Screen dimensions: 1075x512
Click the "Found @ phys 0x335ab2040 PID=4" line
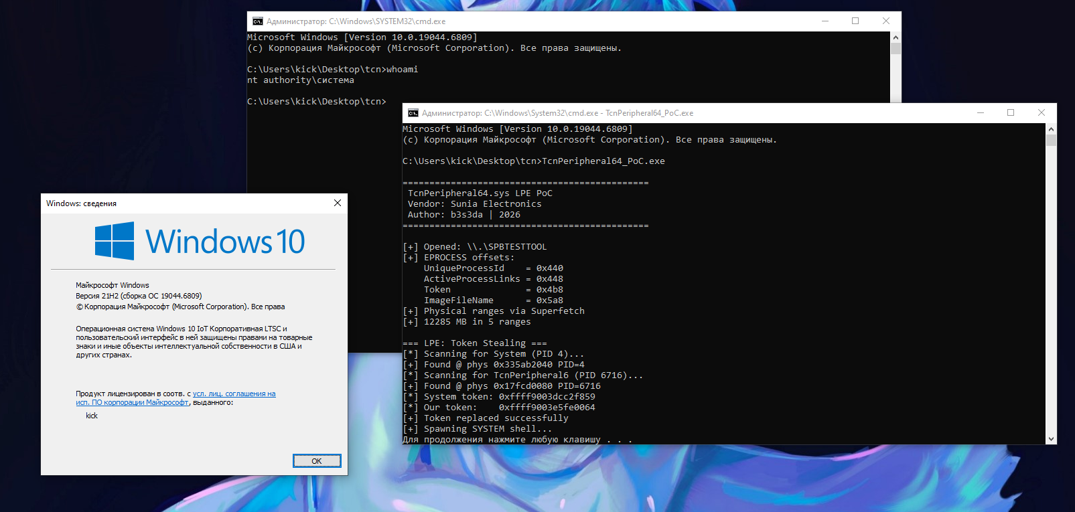click(x=494, y=365)
